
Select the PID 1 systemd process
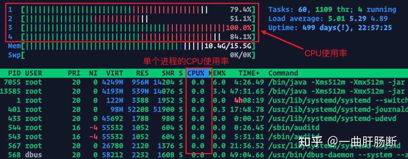pos(204,100)
